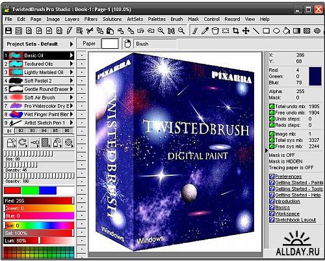
Task: Open the Mask menu
Action: pos(193,19)
